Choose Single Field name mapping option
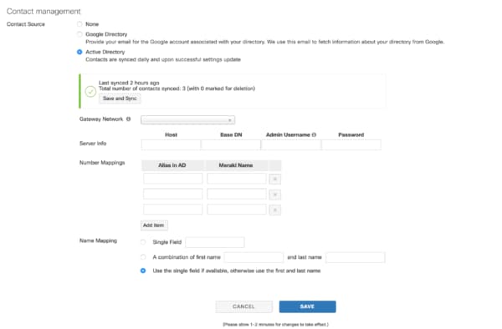The image size is (502, 329). tap(143, 242)
